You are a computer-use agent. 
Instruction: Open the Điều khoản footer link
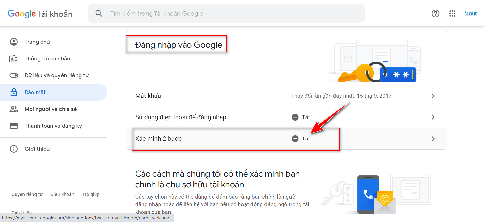coord(62,194)
